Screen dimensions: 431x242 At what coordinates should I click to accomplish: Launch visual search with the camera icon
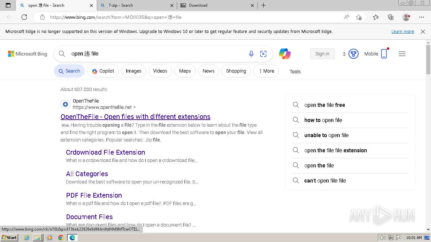pos(263,54)
